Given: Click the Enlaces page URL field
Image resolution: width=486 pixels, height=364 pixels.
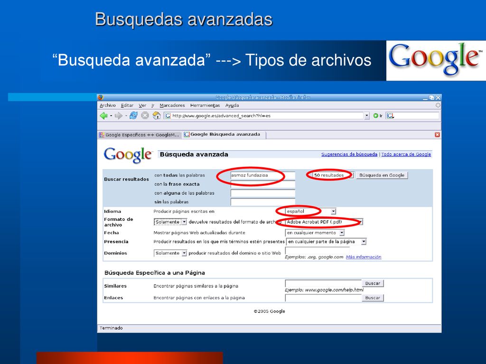Looking at the screenshot, I should point(323,298).
